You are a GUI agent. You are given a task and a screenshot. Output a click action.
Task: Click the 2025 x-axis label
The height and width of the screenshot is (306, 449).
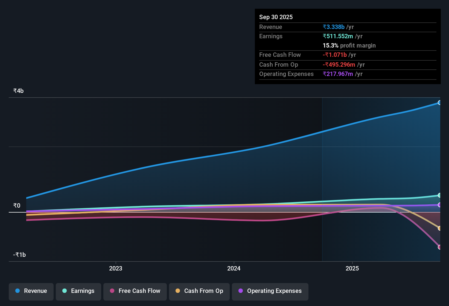click(x=352, y=268)
